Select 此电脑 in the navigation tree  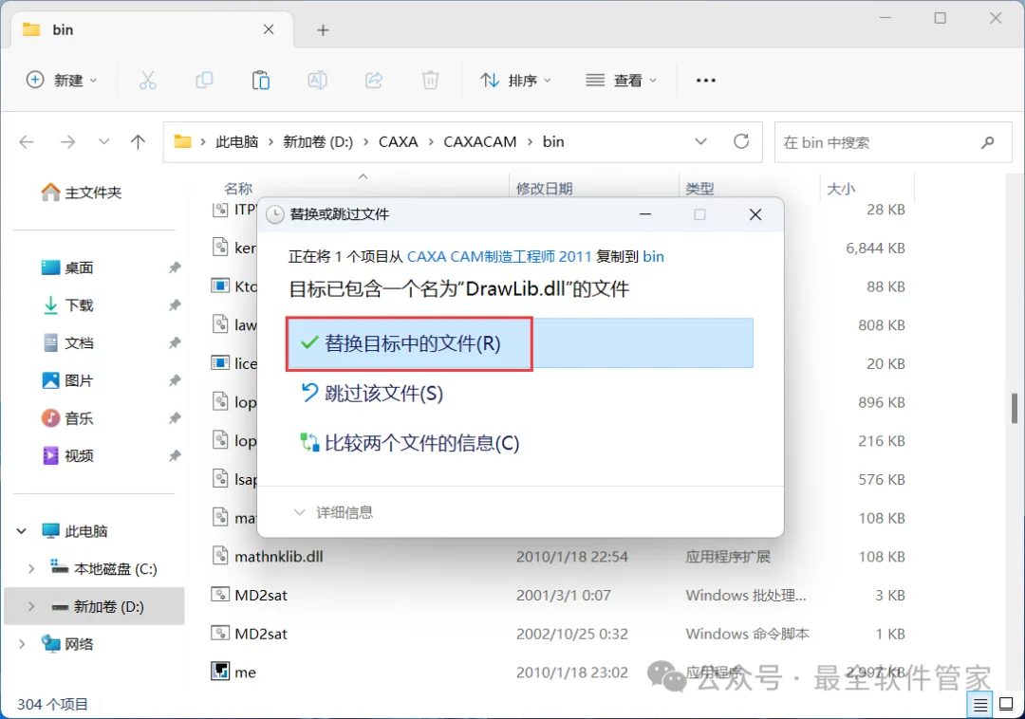point(75,531)
